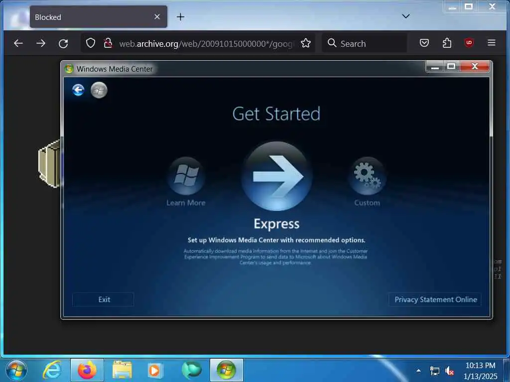Click the Media Center green Start orb button

pyautogui.click(x=99, y=90)
